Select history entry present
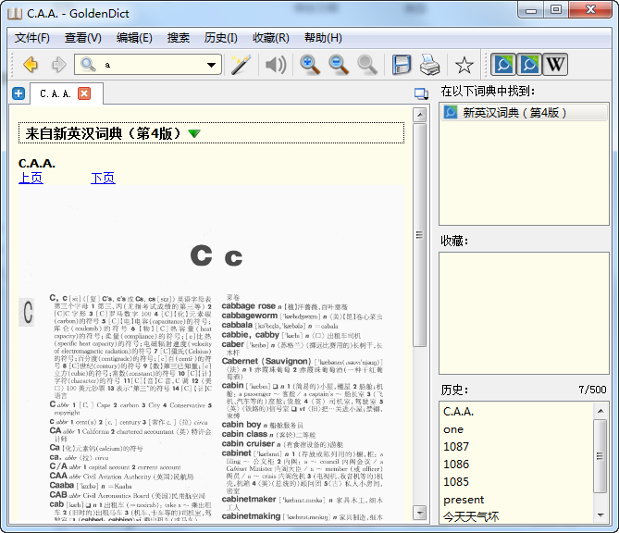Image resolution: width=619 pixels, height=533 pixels. (464, 500)
